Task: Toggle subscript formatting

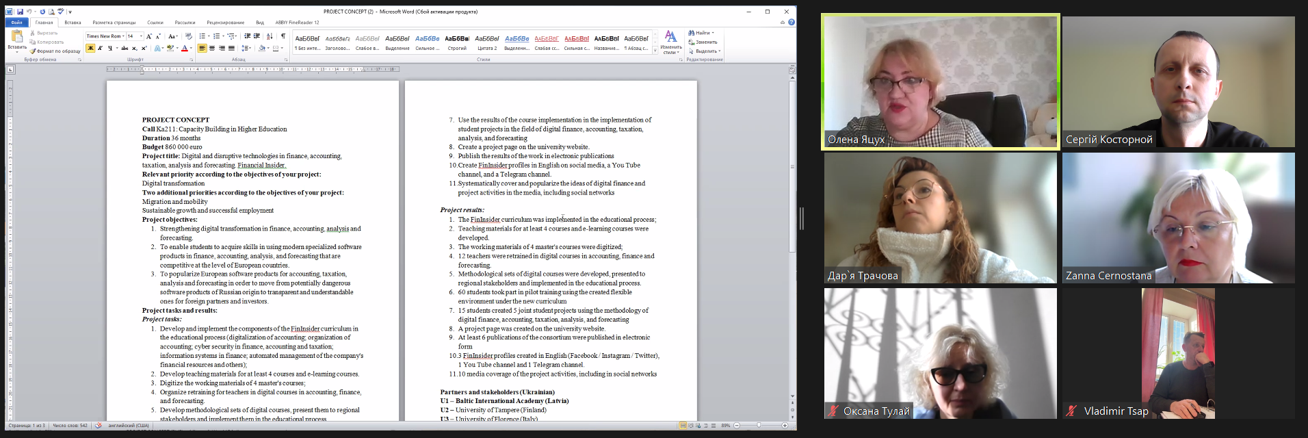Action: pyautogui.click(x=134, y=48)
